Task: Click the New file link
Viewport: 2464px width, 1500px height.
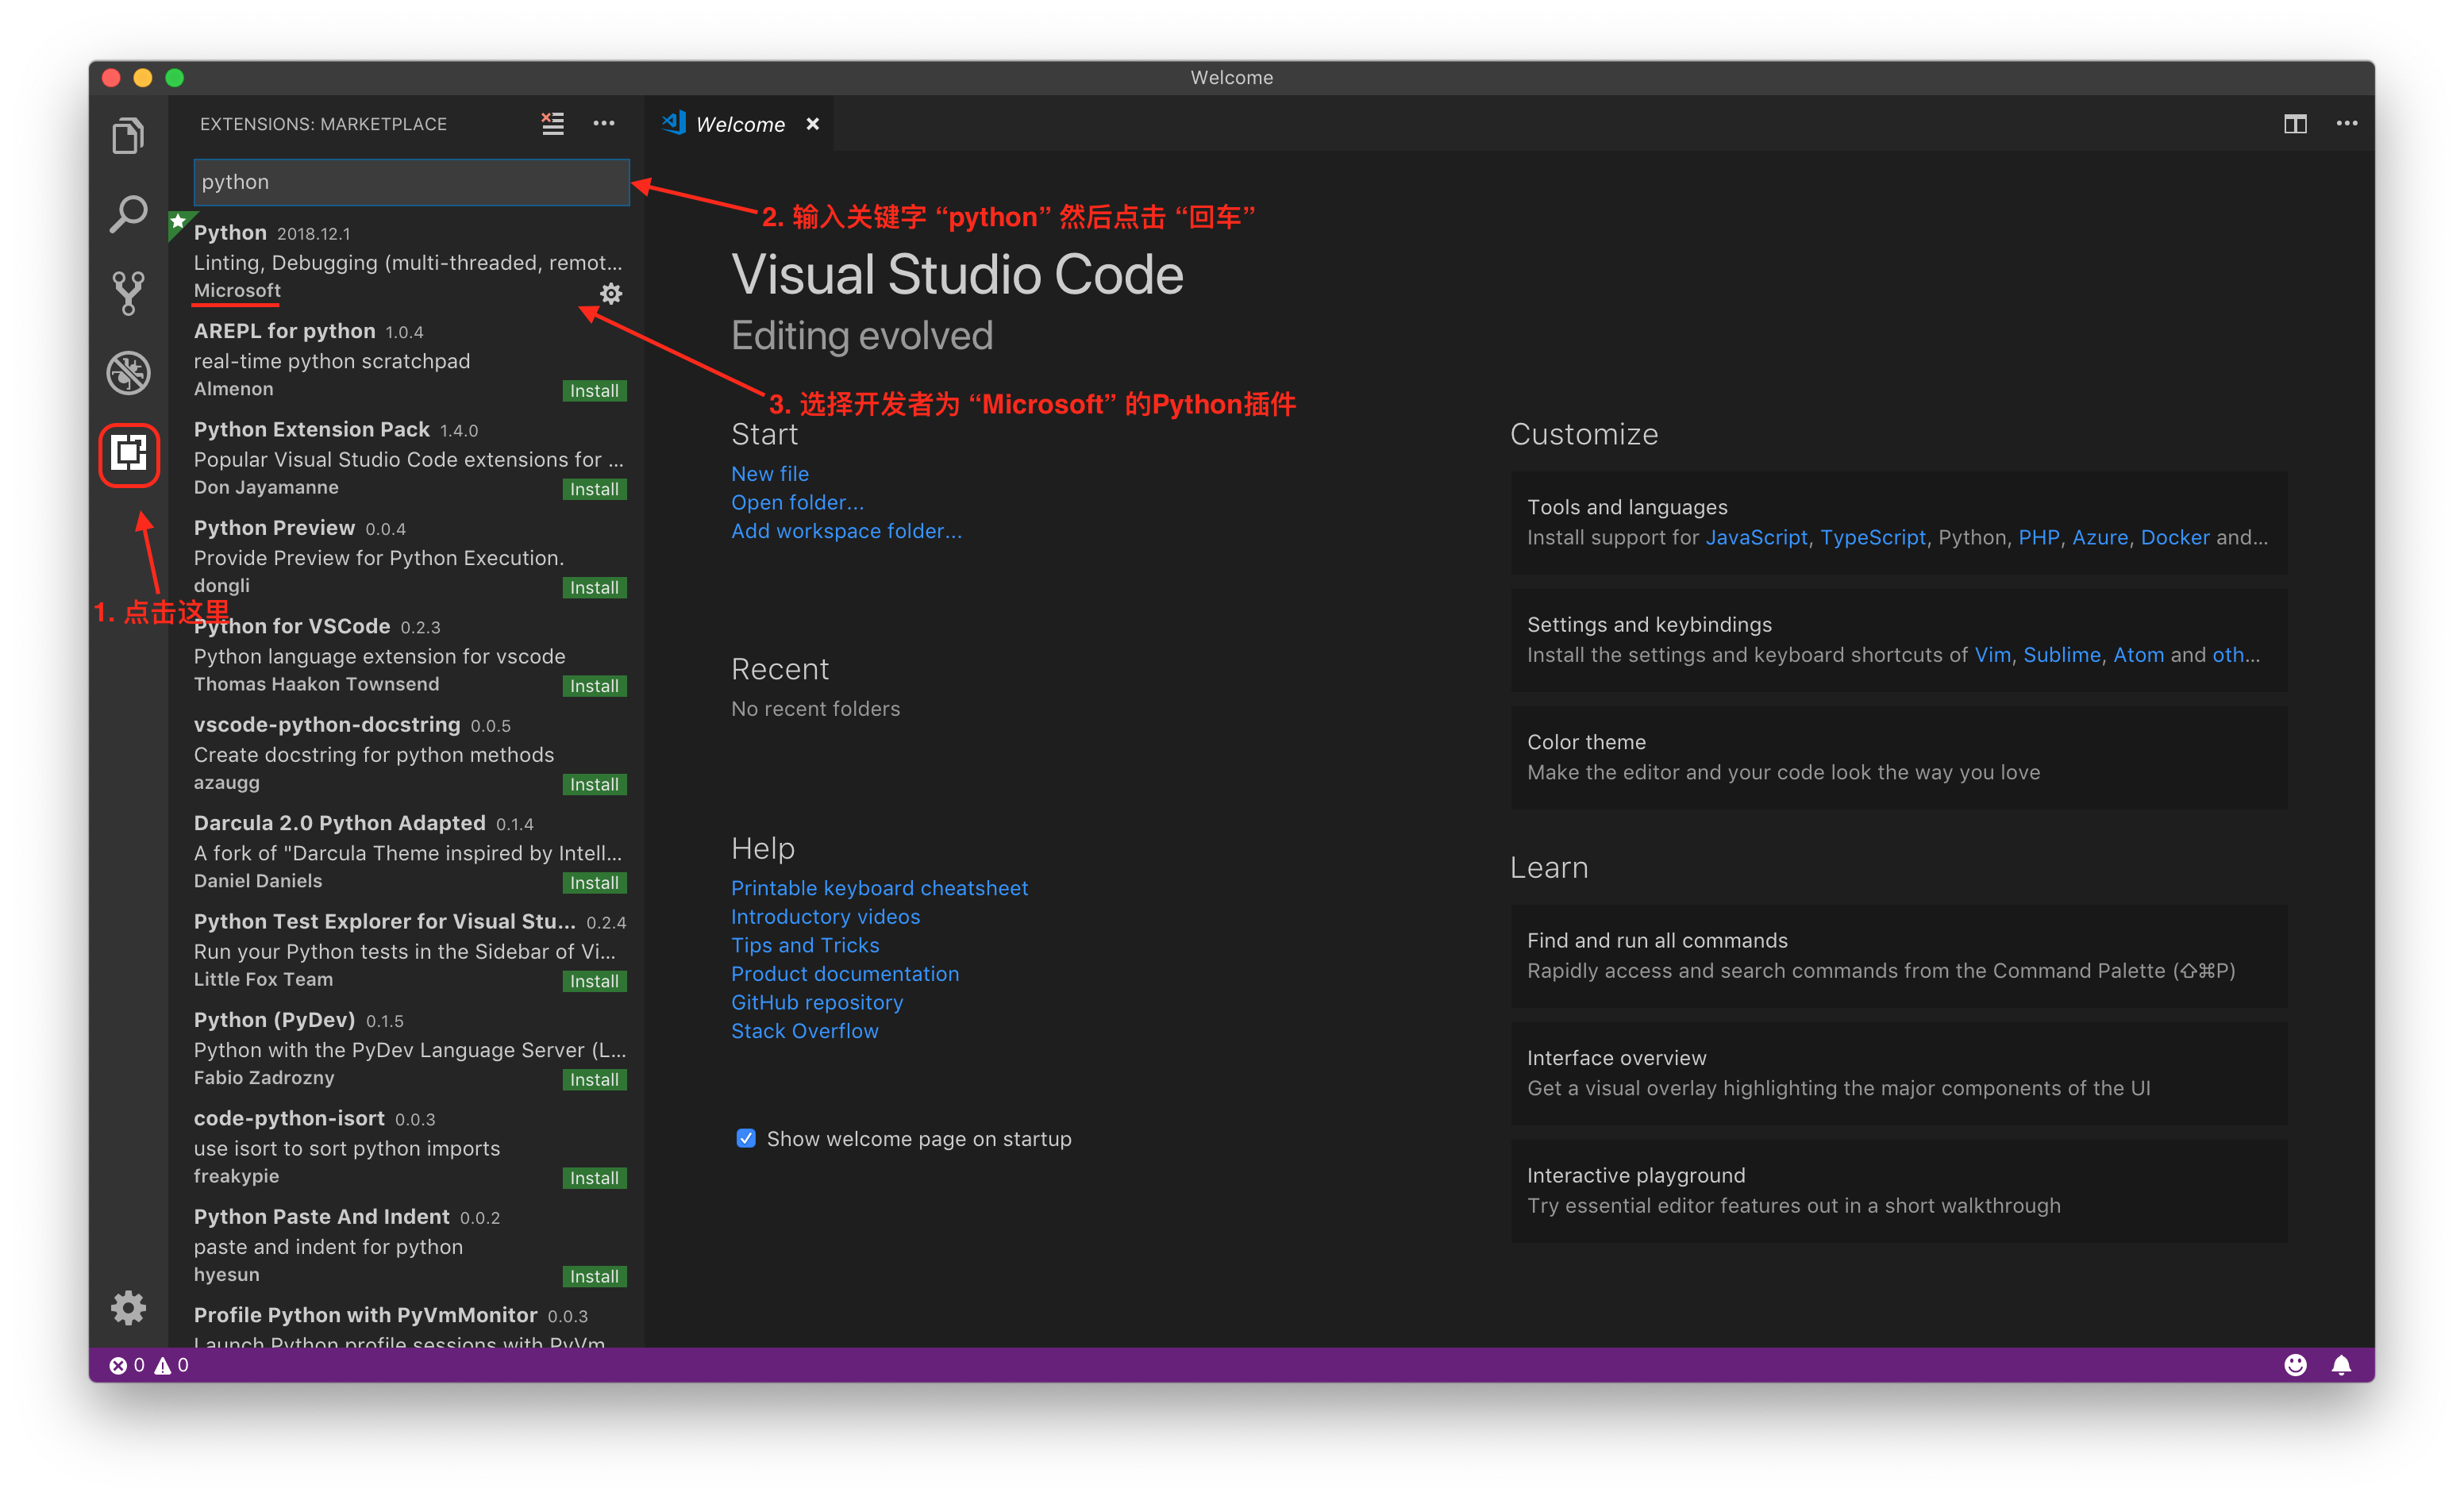Action: pyautogui.click(x=769, y=474)
